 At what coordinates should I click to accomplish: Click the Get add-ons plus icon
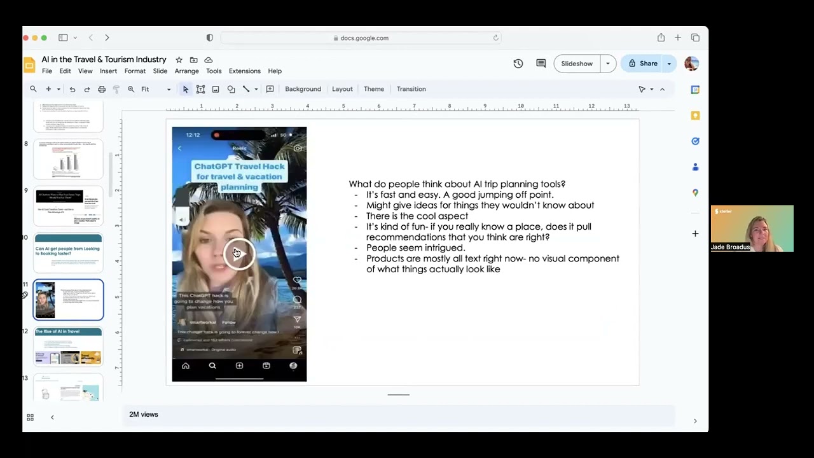tap(695, 233)
